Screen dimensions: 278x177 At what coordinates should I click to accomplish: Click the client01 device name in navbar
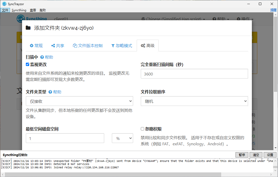click(x=61, y=19)
